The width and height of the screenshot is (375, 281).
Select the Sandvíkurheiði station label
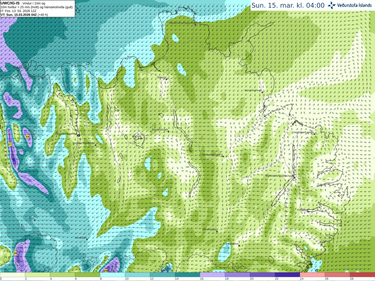coord(253,90)
